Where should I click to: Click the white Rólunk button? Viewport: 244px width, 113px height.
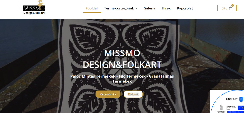pos(133,94)
